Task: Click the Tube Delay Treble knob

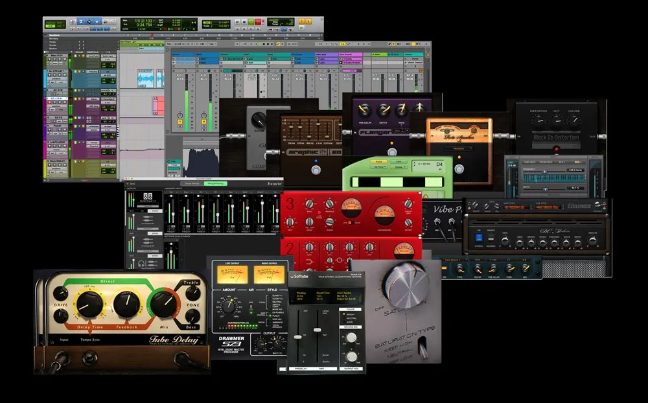Action: pos(193,293)
